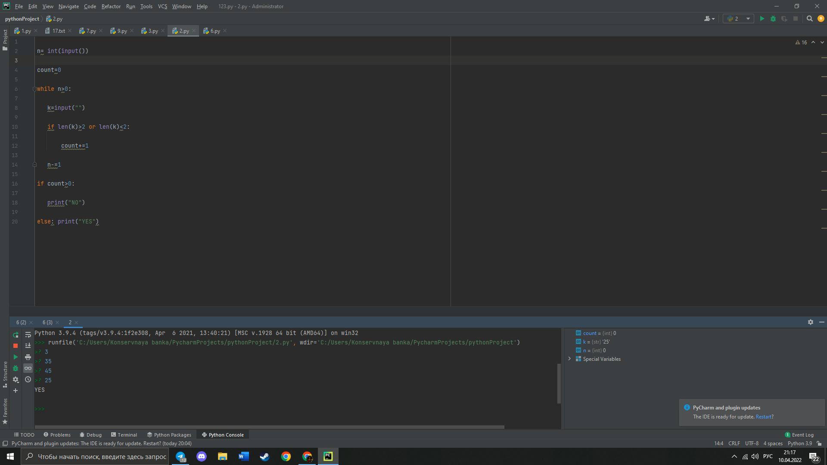Open Search Everywhere magnifier icon
This screenshot has height=465, width=827.
810,19
